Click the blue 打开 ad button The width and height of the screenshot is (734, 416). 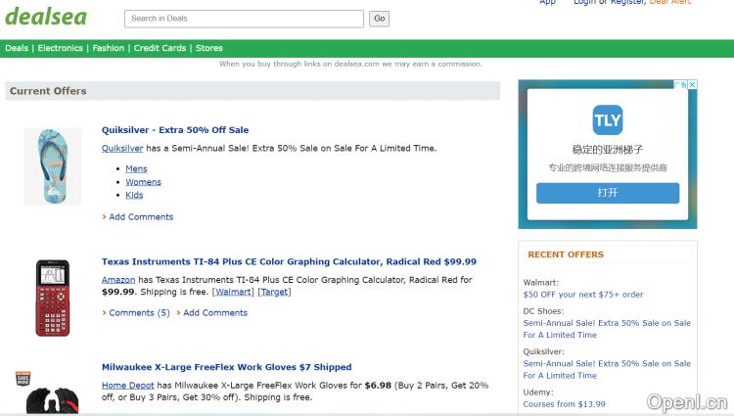pyautogui.click(x=608, y=193)
